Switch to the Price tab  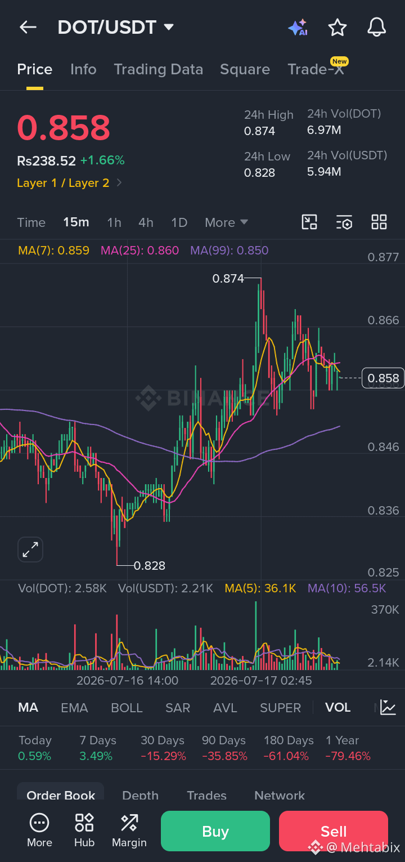coord(35,69)
